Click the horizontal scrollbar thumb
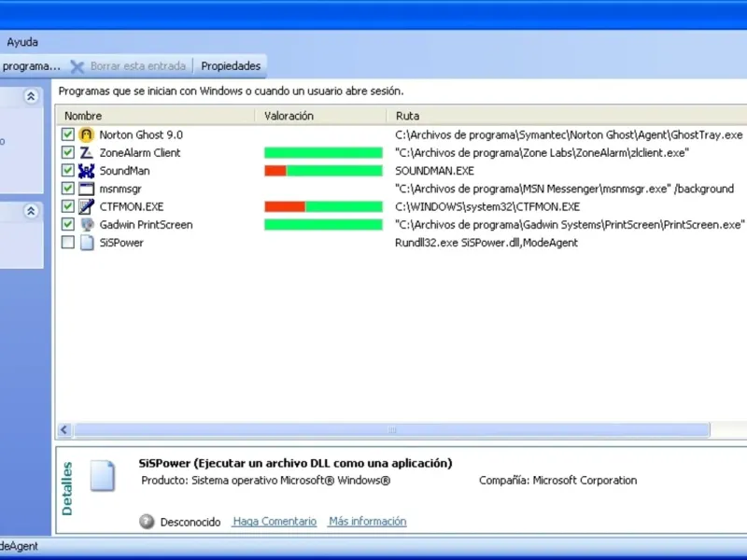 (x=391, y=430)
